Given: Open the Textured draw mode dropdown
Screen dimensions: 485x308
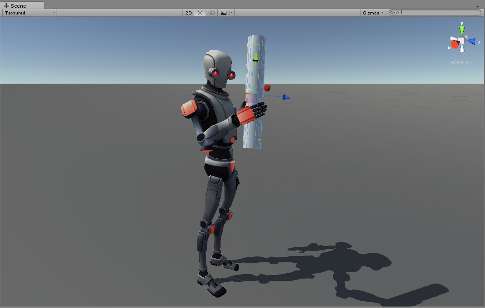Looking at the screenshot, I should click(x=29, y=12).
